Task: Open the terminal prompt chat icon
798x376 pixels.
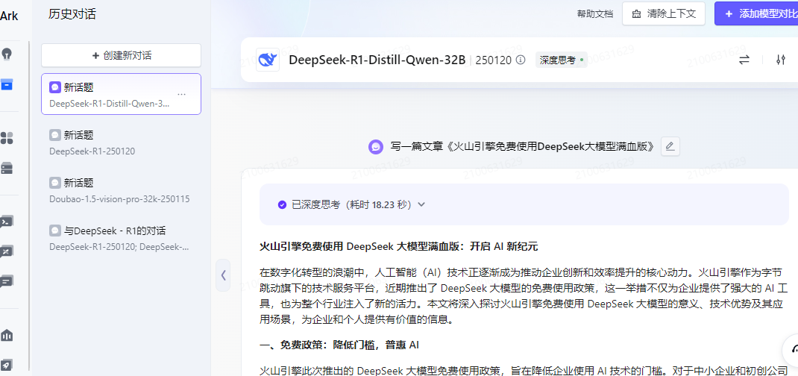Action: (7, 222)
